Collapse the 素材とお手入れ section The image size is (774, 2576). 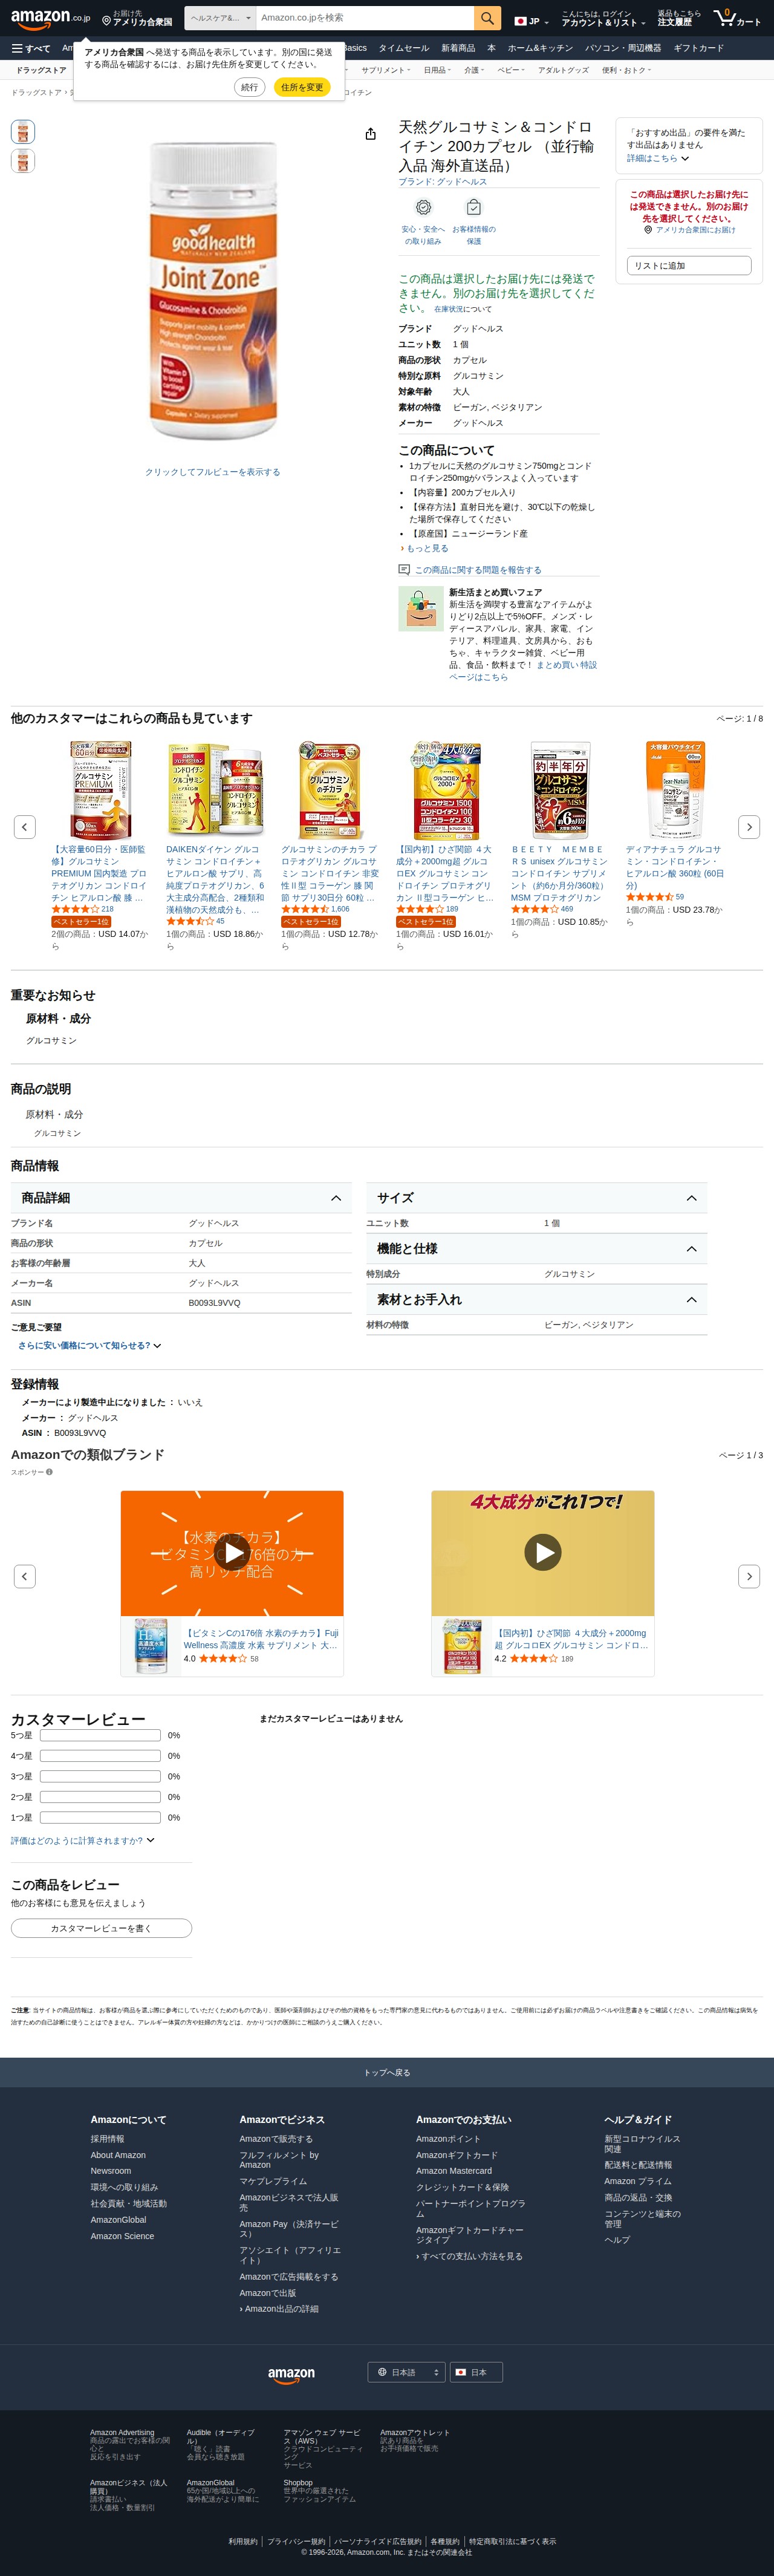[x=536, y=1300]
